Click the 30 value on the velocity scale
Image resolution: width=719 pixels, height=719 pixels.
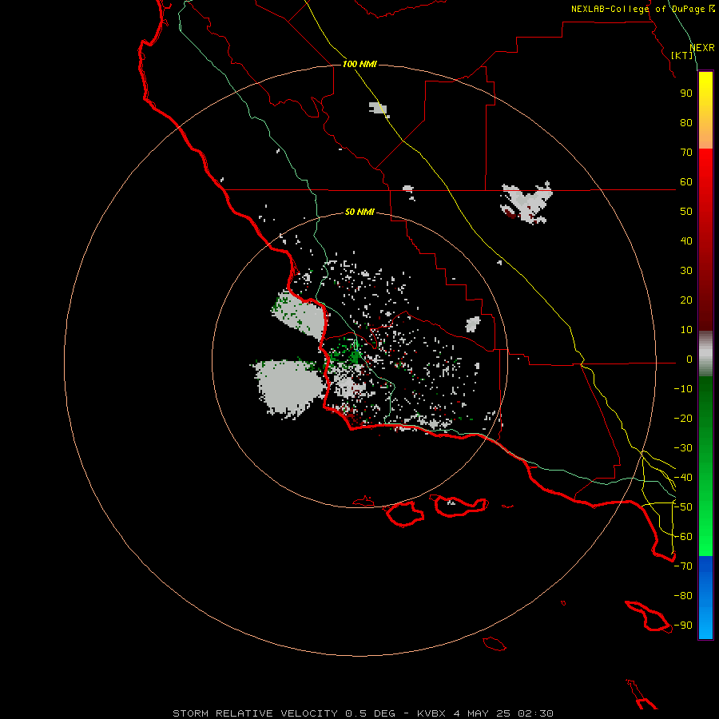686,271
